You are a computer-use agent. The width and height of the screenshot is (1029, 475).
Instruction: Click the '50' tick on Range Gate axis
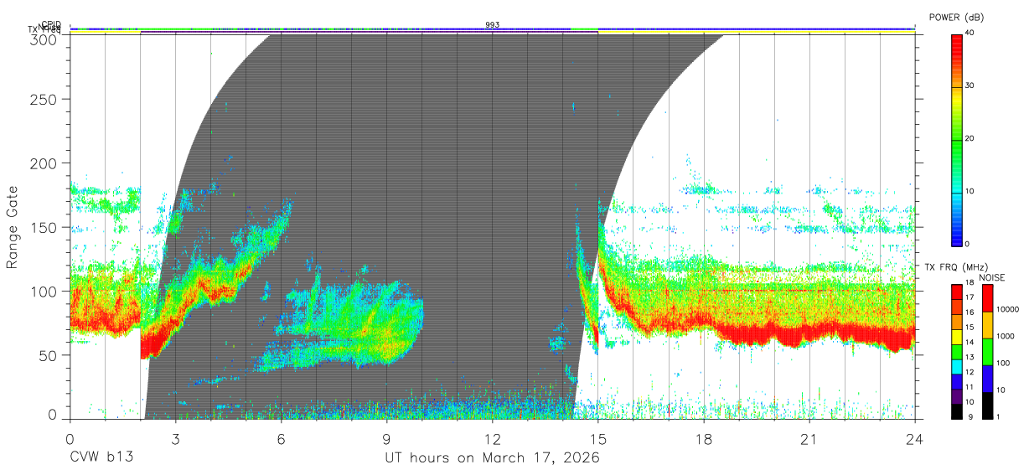click(49, 354)
